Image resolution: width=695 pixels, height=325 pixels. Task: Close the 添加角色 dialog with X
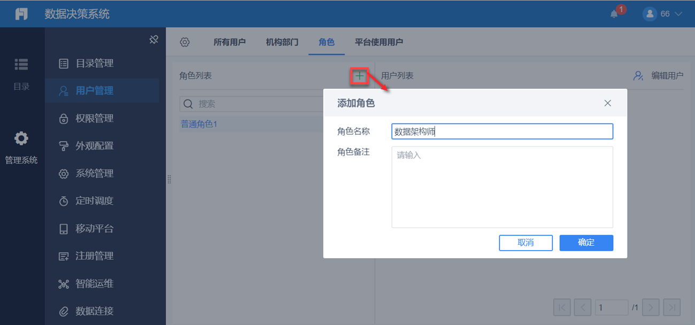[607, 103]
